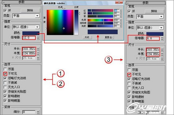The height and width of the screenshot is (115, 174).
Task: Click the 饱和度 saturation slider bar
Action: tap(100, 23)
